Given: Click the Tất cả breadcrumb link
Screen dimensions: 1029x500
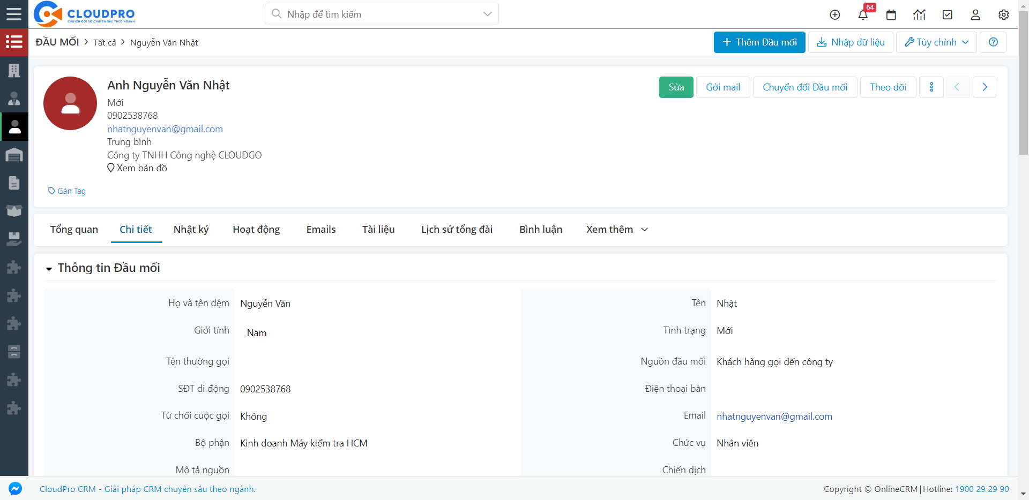Looking at the screenshot, I should point(105,43).
